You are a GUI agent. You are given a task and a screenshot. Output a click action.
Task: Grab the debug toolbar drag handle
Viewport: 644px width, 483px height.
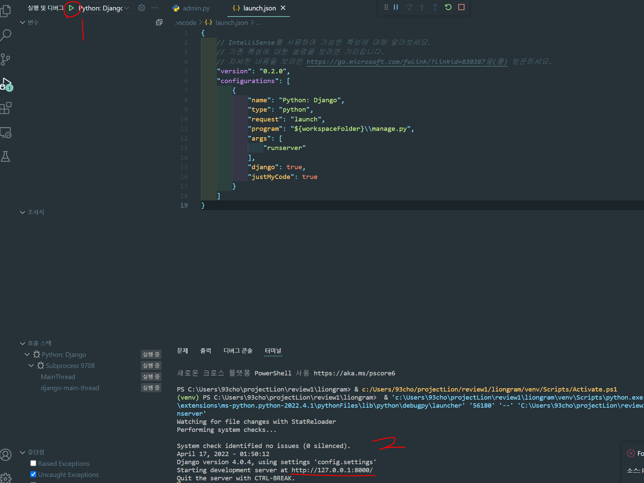(x=386, y=7)
